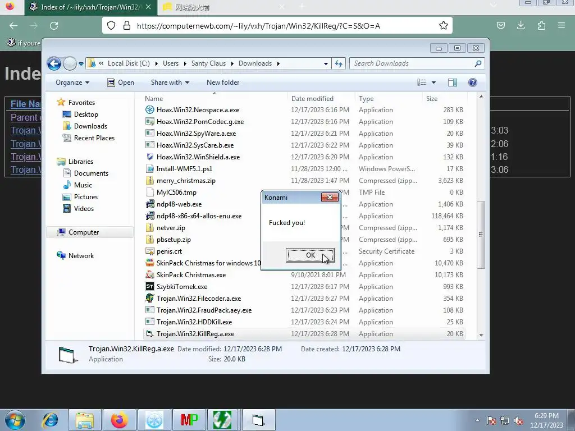Close the Konami message box
The image size is (575, 431).
point(329,197)
